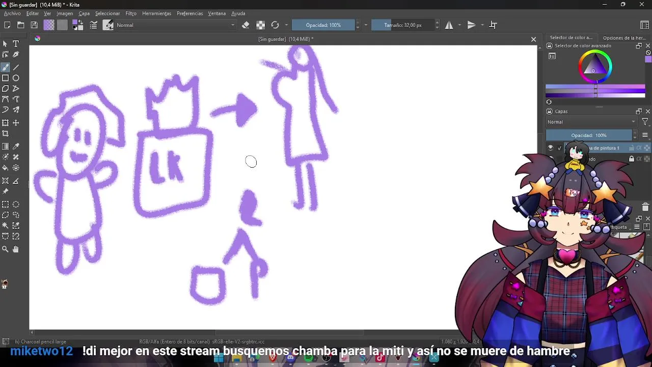Open layer filter funnel menu

(645, 122)
